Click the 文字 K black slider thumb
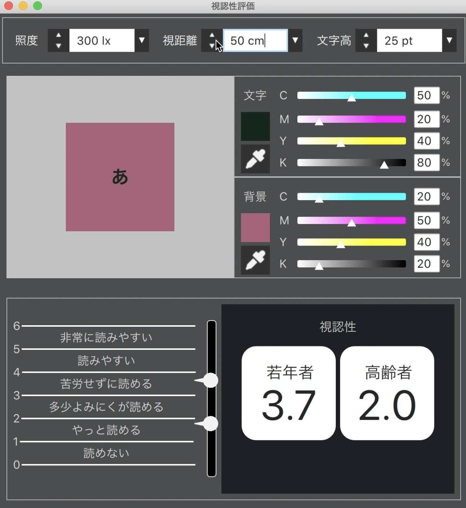The height and width of the screenshot is (508, 466). click(385, 165)
